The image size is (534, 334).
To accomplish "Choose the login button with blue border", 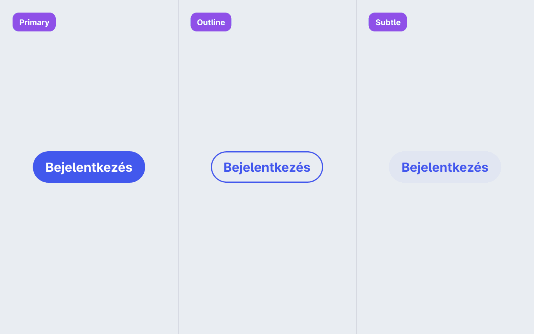I will click(x=267, y=167).
